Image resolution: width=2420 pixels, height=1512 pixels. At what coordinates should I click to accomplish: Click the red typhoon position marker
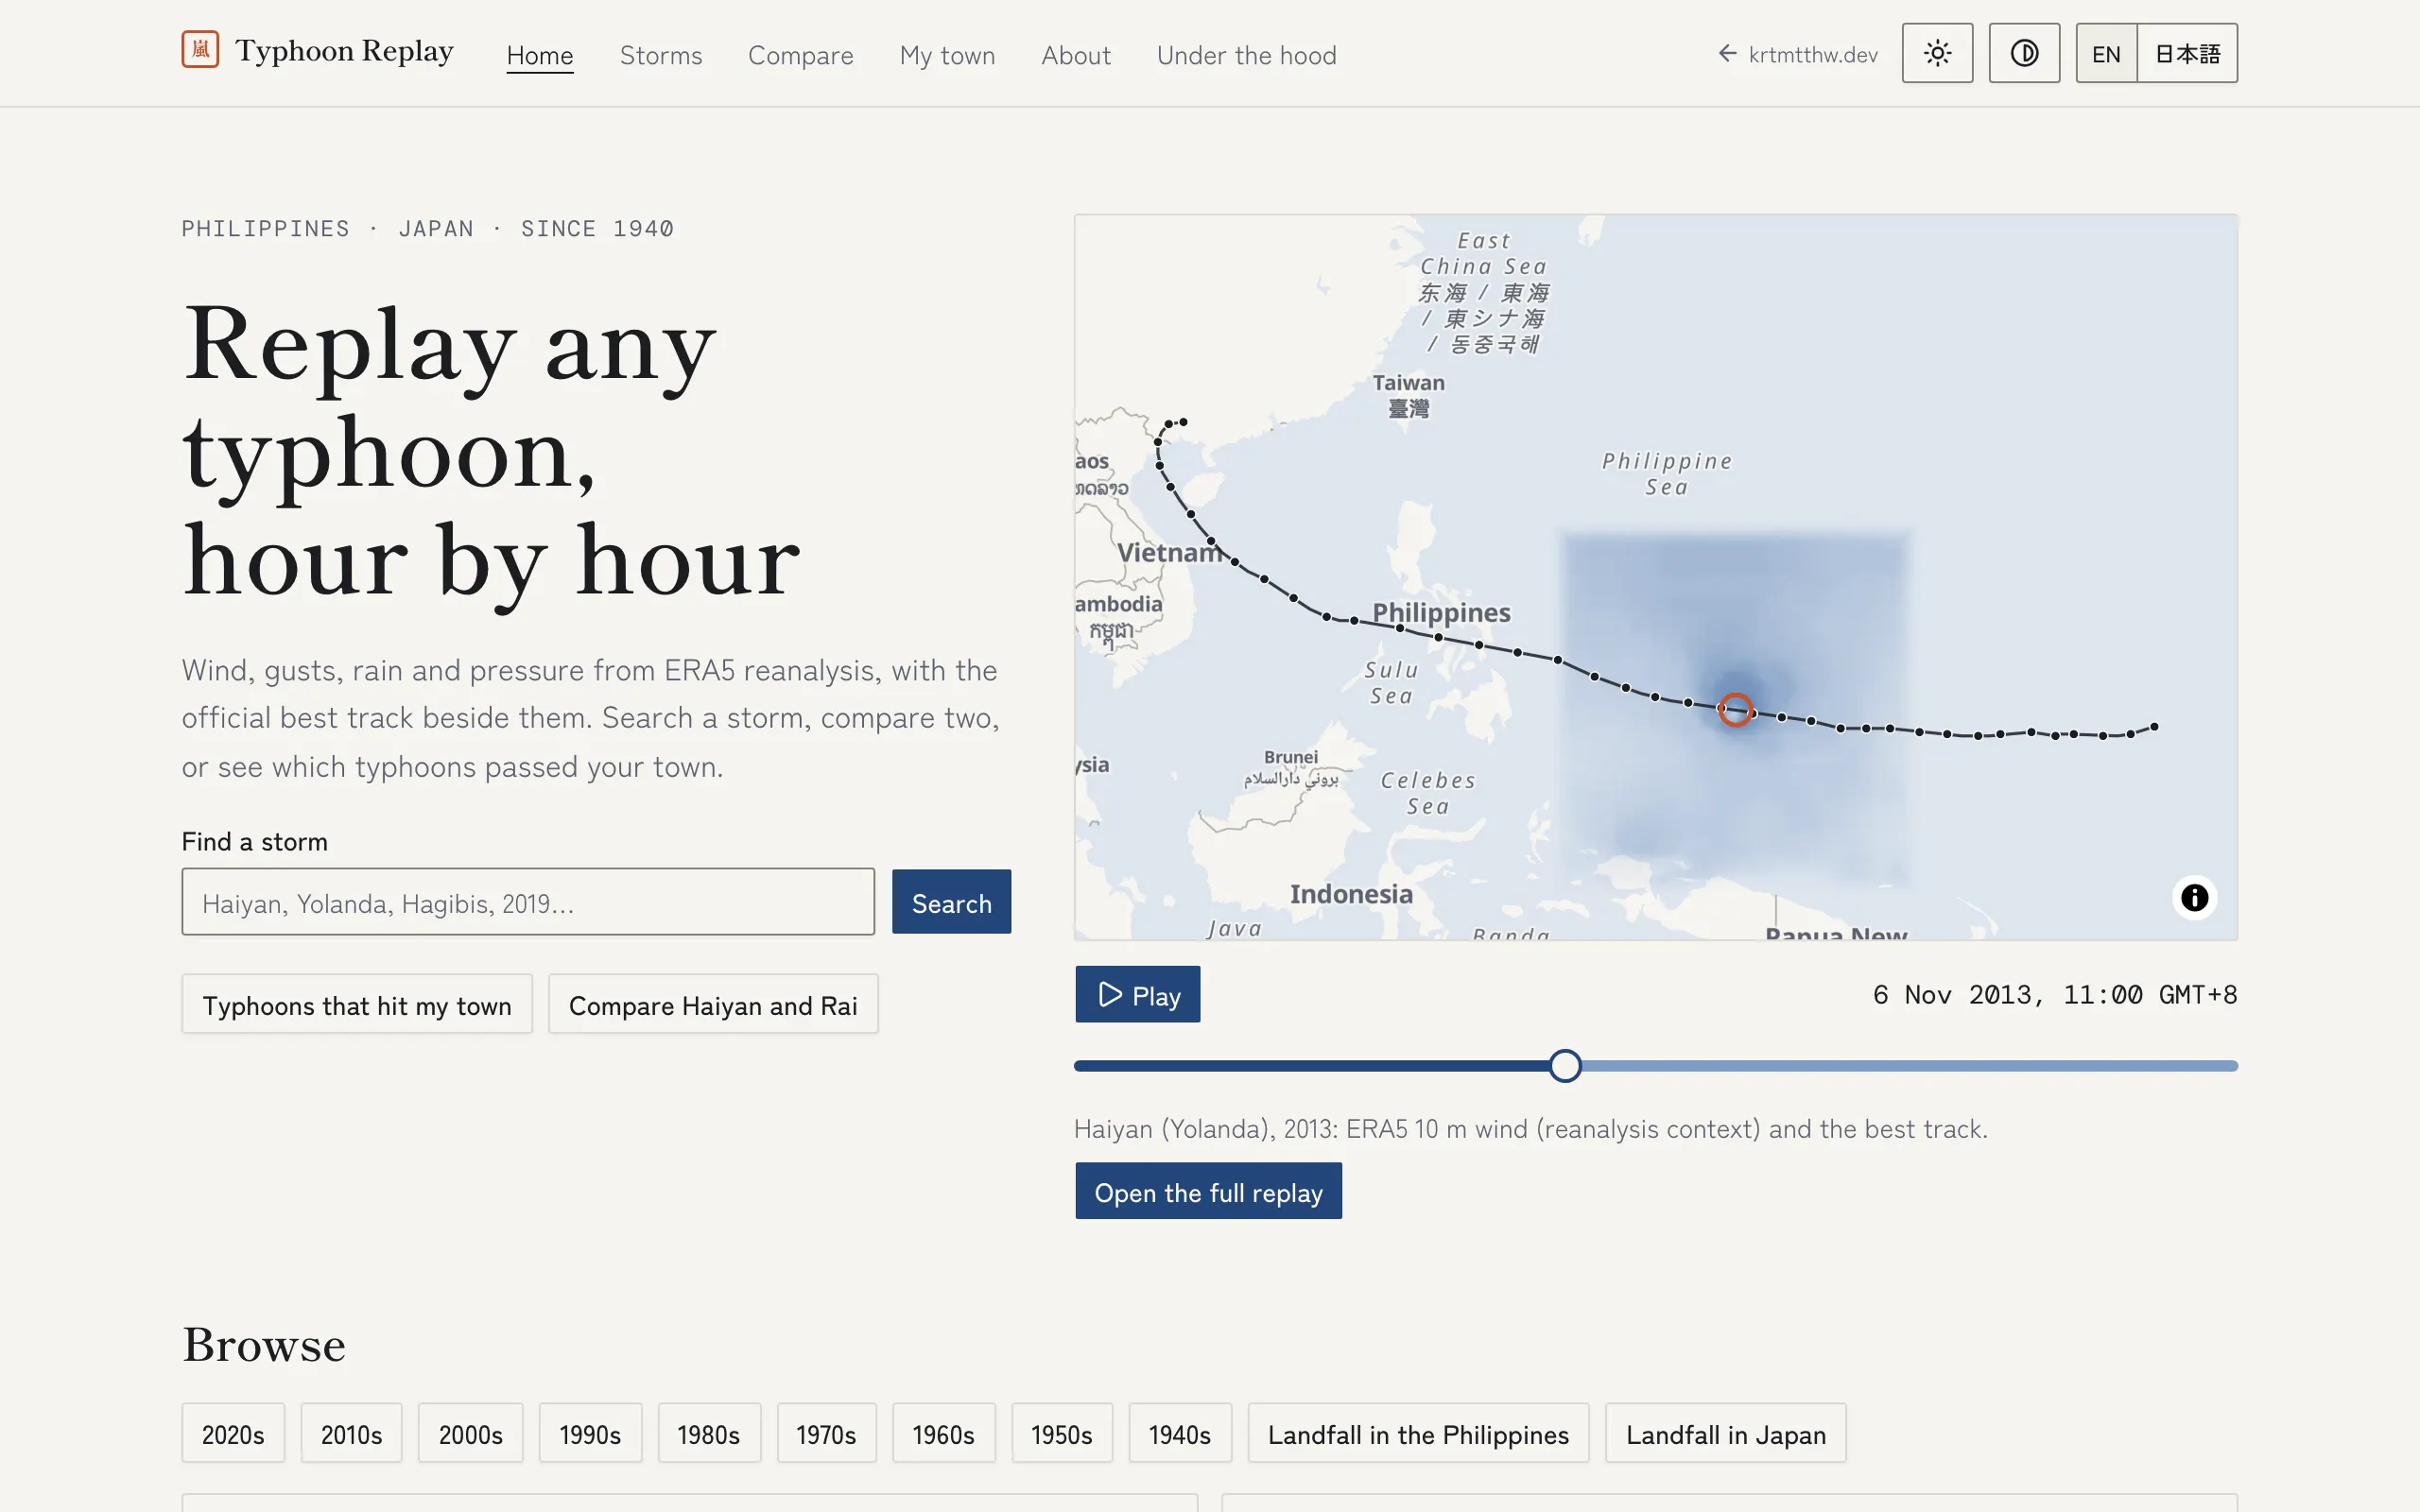point(1735,709)
